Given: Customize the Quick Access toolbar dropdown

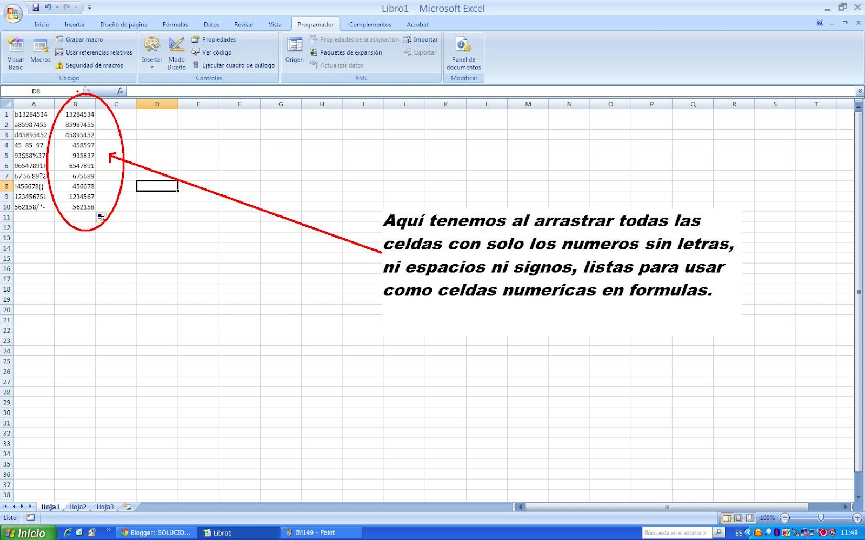Looking at the screenshot, I should pos(90,8).
